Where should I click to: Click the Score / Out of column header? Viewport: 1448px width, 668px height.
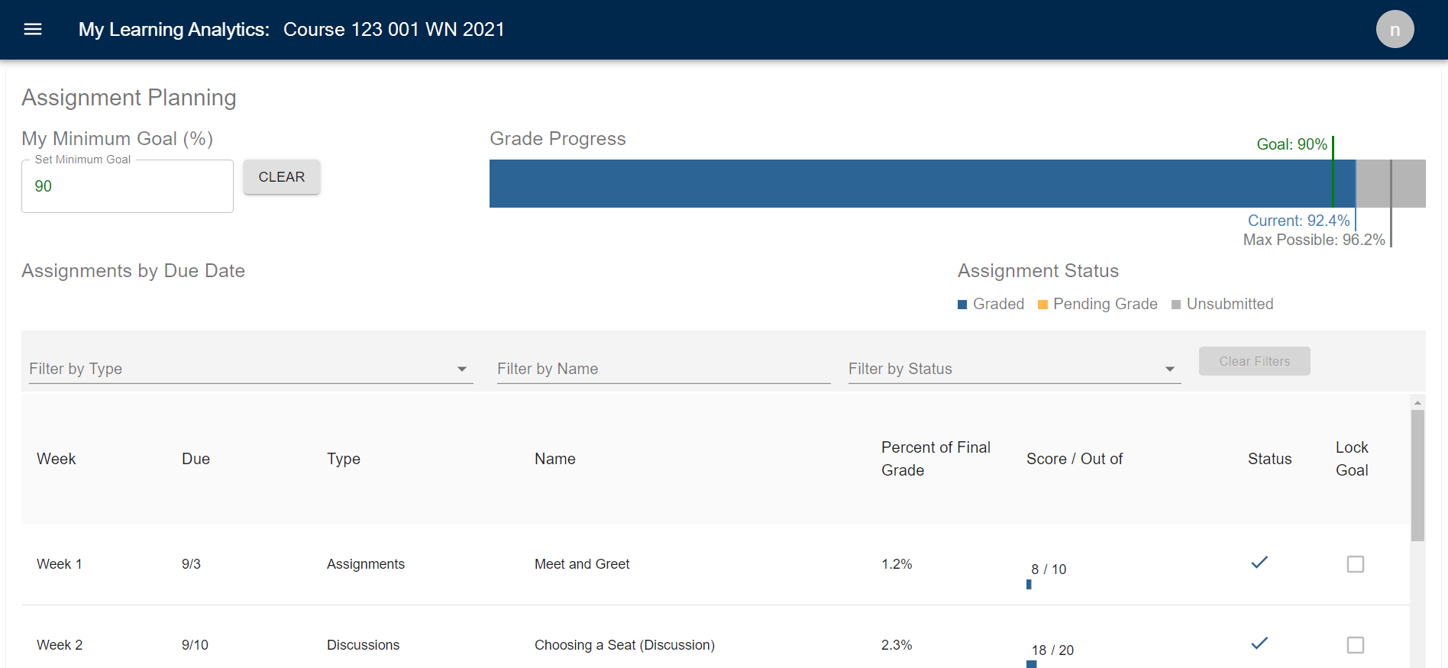(x=1075, y=459)
